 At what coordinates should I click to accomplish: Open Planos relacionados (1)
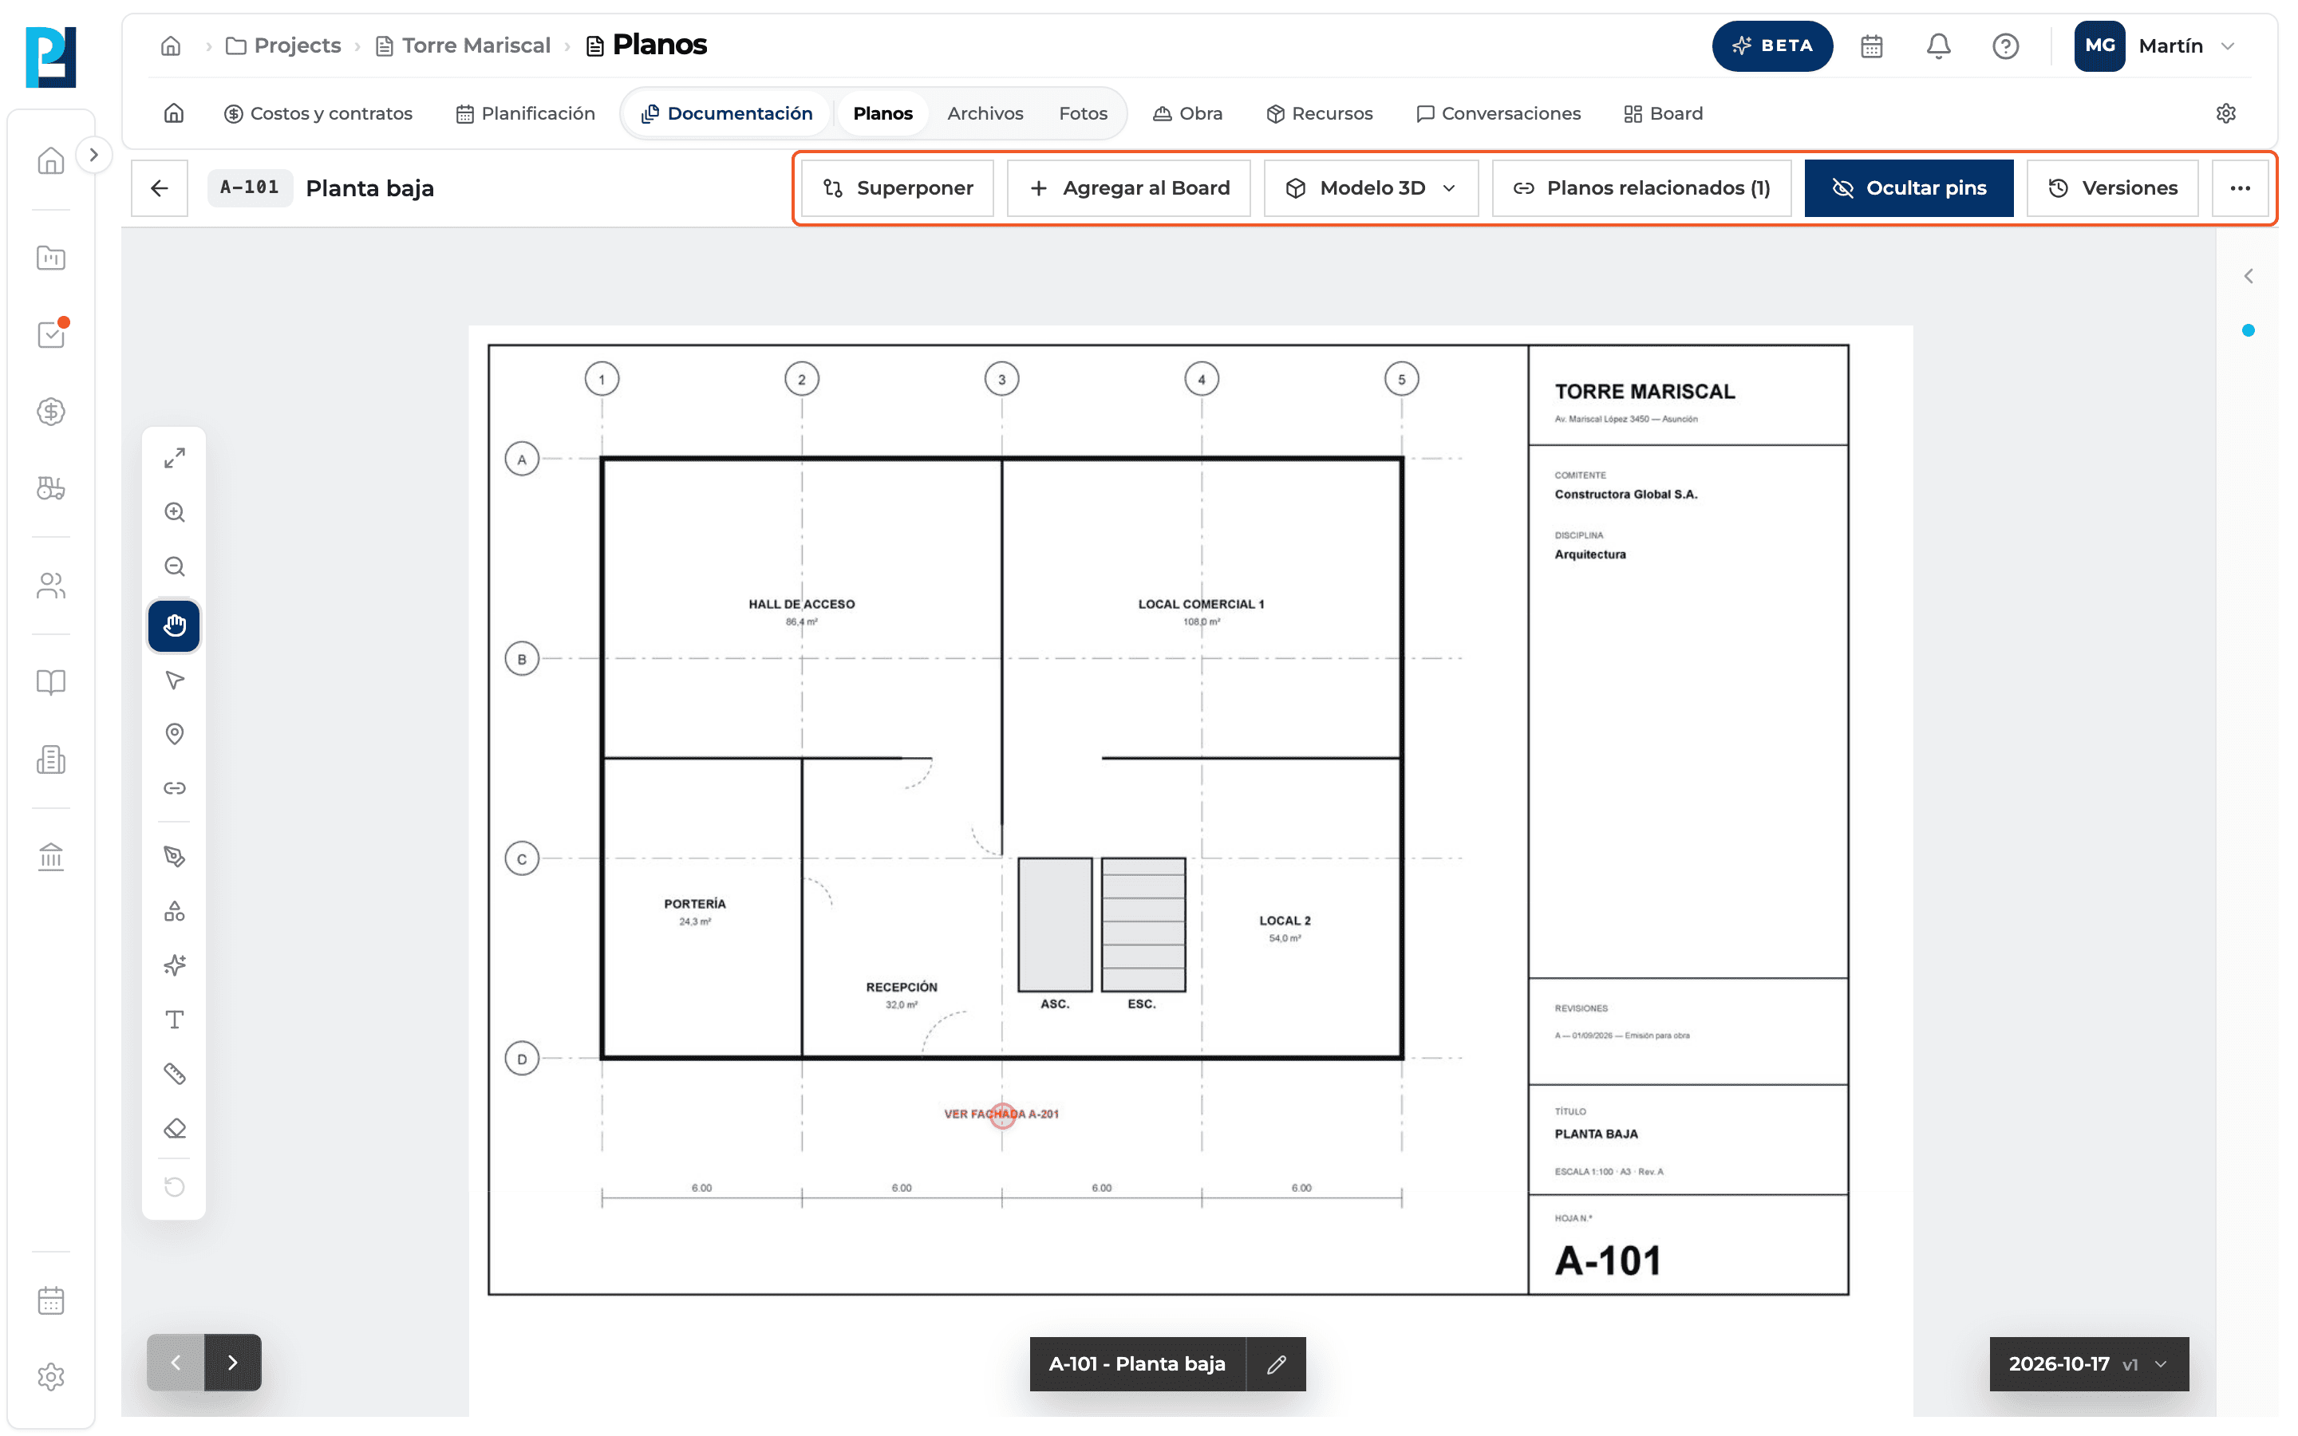[x=1642, y=188]
